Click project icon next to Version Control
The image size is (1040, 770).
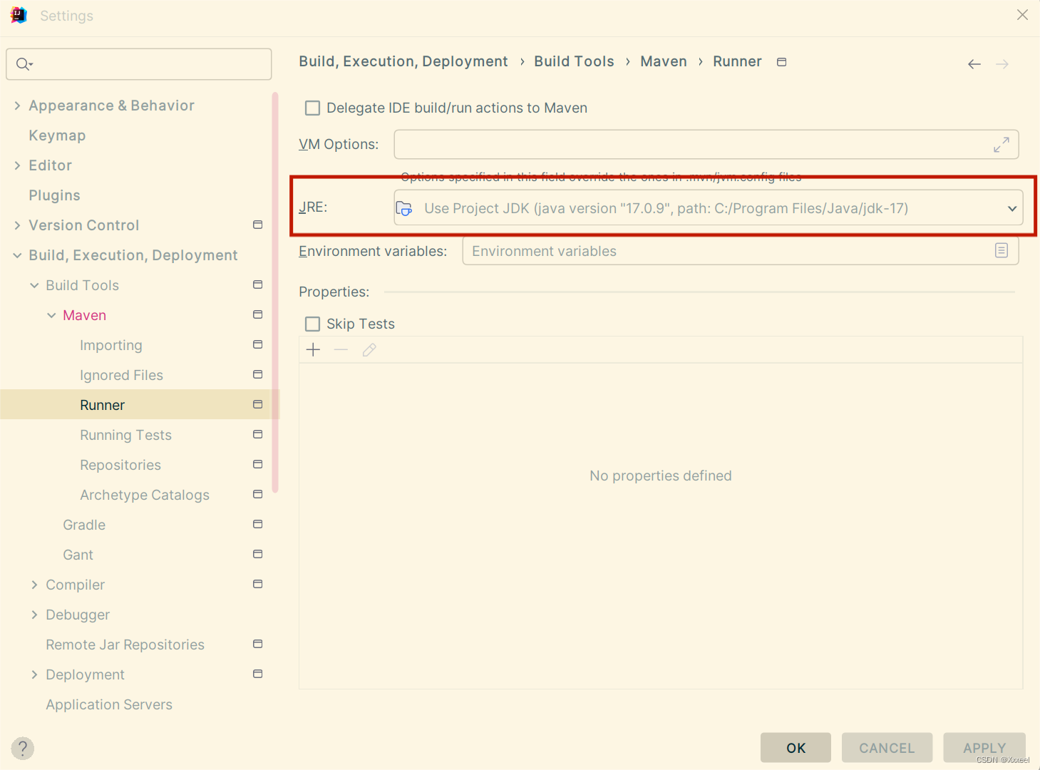pyautogui.click(x=258, y=225)
